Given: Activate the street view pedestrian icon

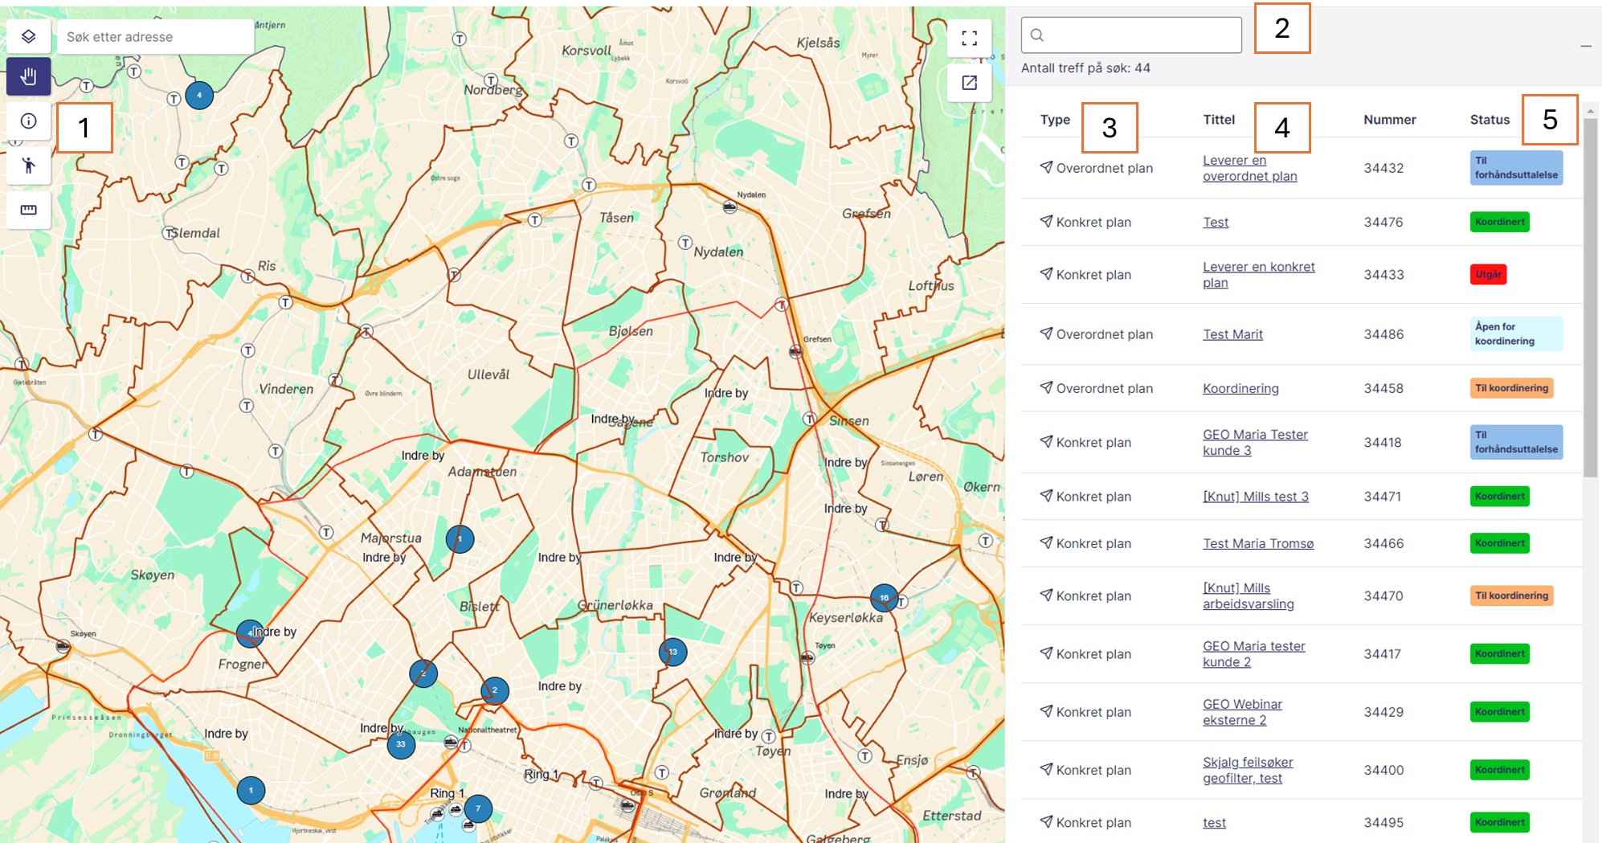Looking at the screenshot, I should pyautogui.click(x=28, y=166).
